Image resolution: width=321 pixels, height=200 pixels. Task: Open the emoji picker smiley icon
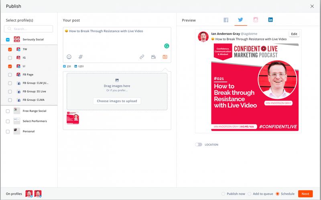pos(69,57)
